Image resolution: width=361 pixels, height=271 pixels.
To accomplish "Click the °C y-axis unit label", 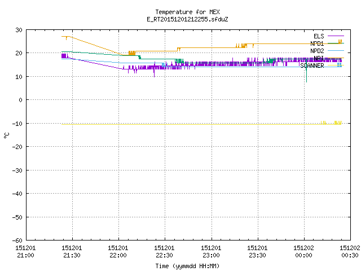I will click(x=7, y=135).
